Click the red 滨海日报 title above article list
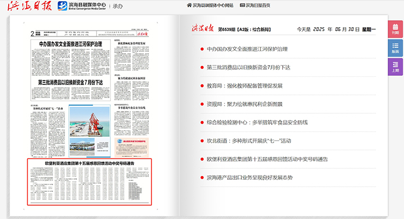 click(x=202, y=28)
